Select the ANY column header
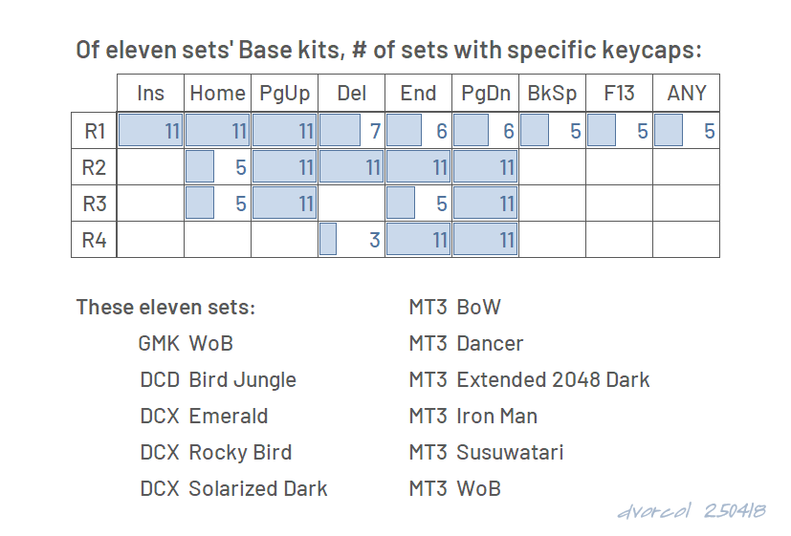 coord(686,94)
